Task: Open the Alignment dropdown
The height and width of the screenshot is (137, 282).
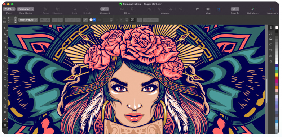Action: click(x=105, y=9)
